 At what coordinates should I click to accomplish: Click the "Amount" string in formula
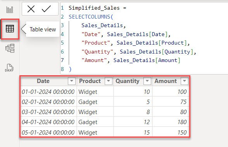tap(94, 60)
